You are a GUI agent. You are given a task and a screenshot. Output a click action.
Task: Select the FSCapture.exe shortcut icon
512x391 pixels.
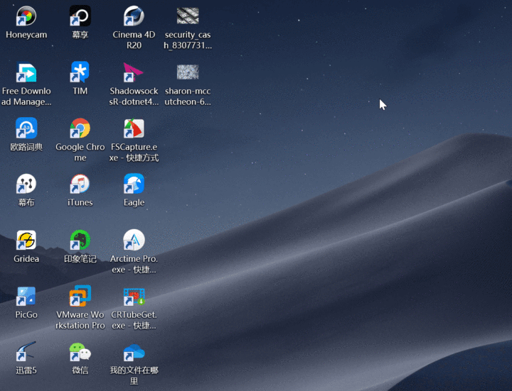[134, 128]
